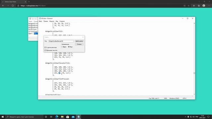Select the Вниз direction radio button
Viewport: 212px width, 119px height.
coord(69,47)
